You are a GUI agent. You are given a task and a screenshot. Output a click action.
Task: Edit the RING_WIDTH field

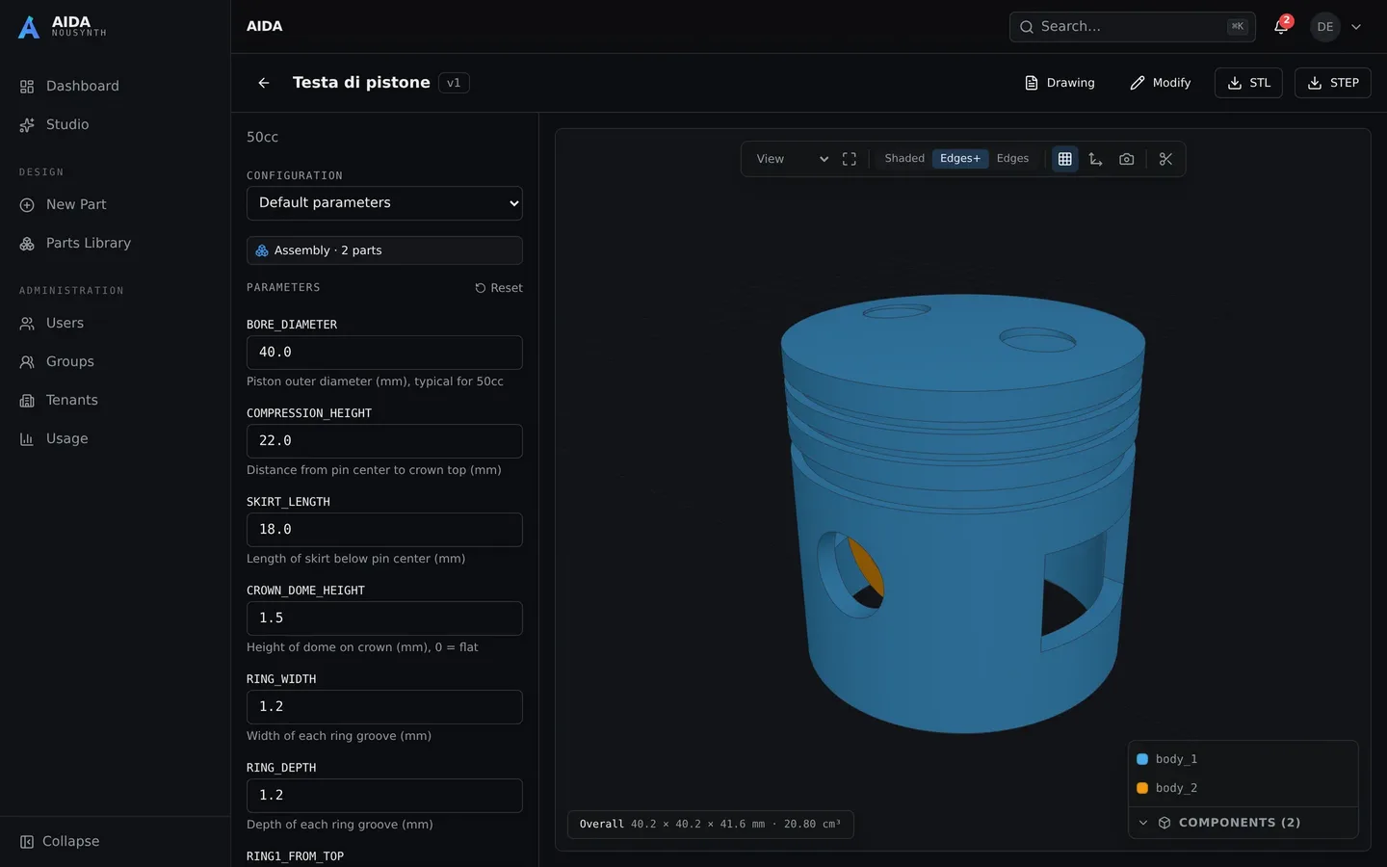[384, 707]
